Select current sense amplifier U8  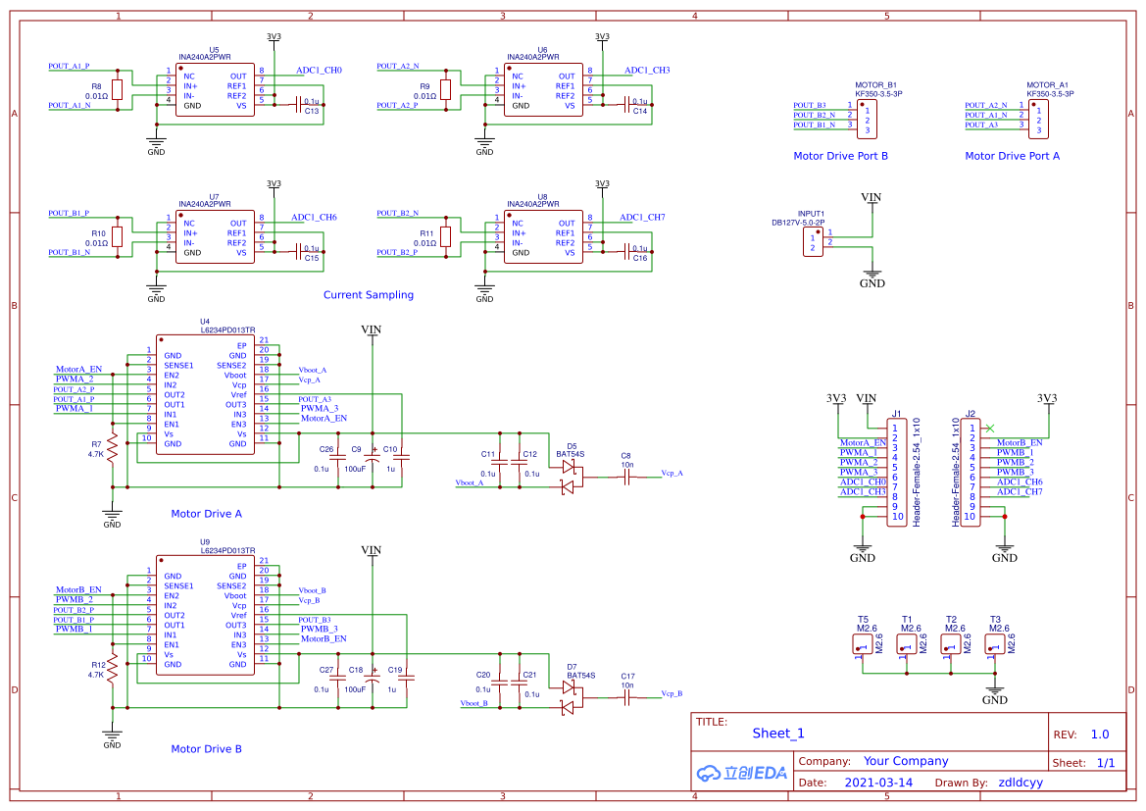544,235
